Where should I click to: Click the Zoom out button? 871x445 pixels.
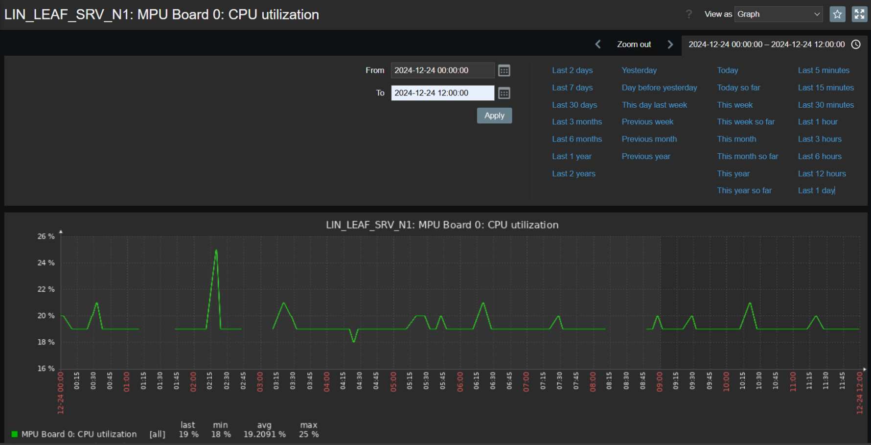634,45
